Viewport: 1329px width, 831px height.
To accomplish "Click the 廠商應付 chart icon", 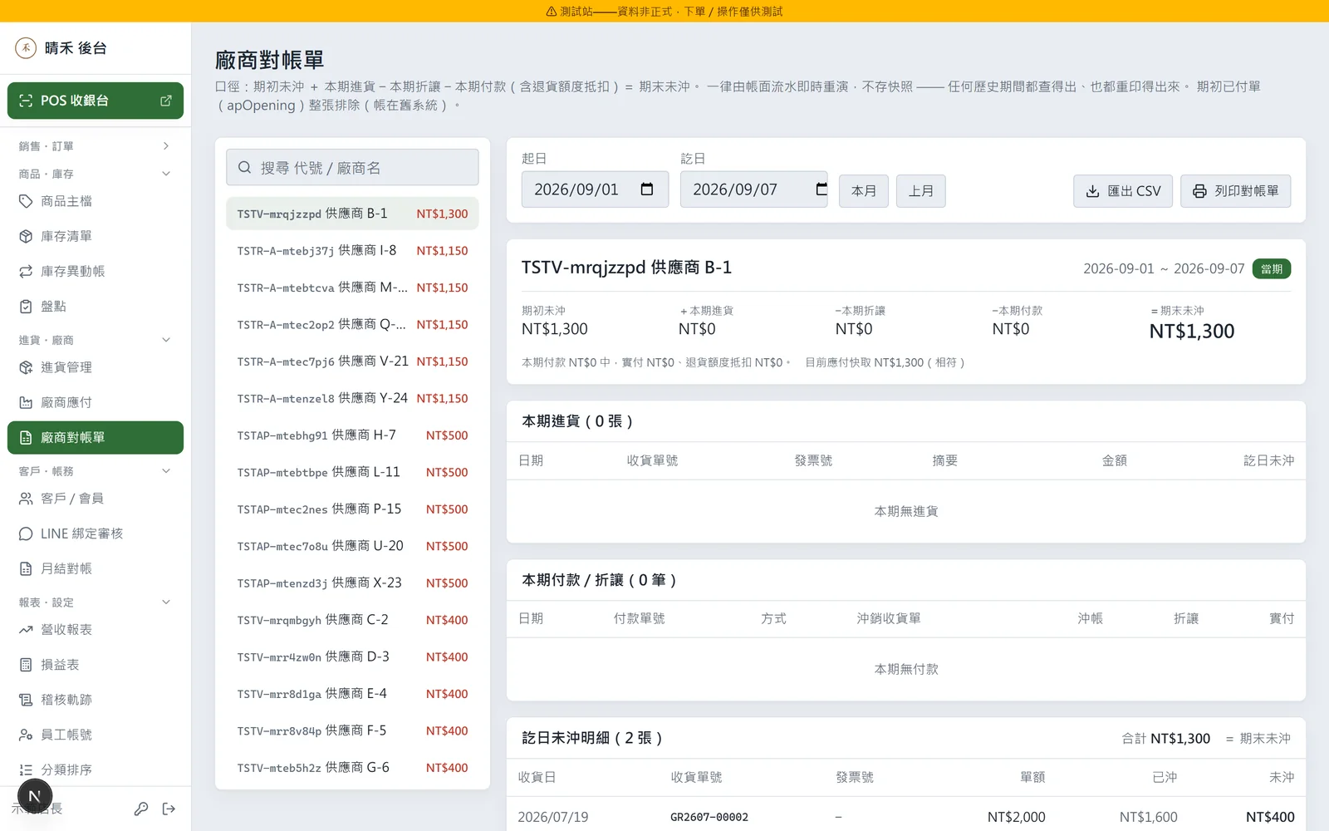I will [26, 402].
